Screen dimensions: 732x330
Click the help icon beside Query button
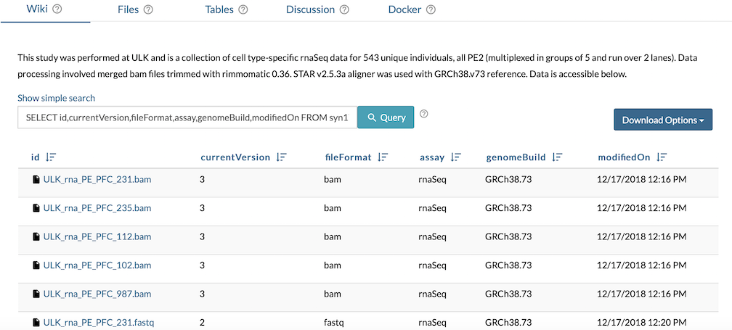(424, 114)
